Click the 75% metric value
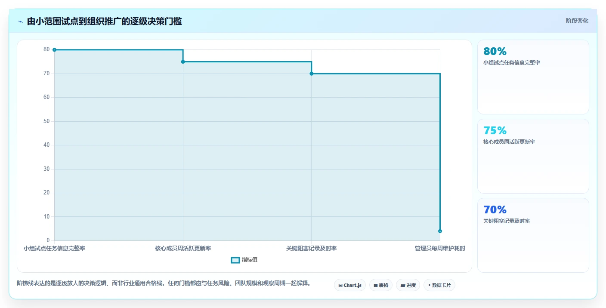Screen dimensions: 606x308 click(x=495, y=130)
